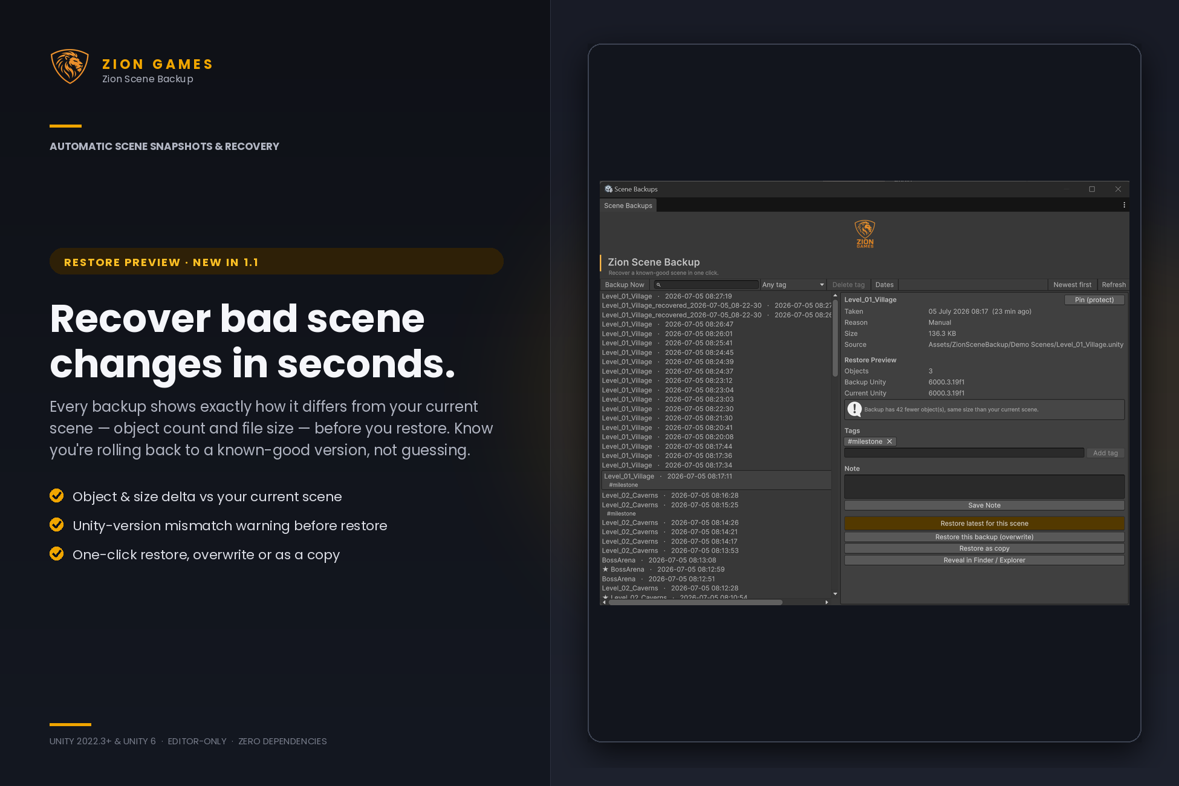This screenshot has width=1179, height=786.
Task: Click the vertical scrollbar thumb of backup list
Action: pos(835,339)
